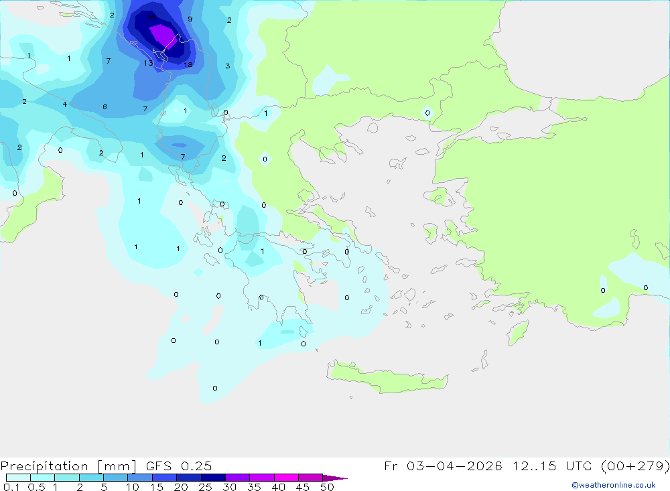Click the '6' precipitation value on the map
The height and width of the screenshot is (491, 670).
(x=105, y=107)
